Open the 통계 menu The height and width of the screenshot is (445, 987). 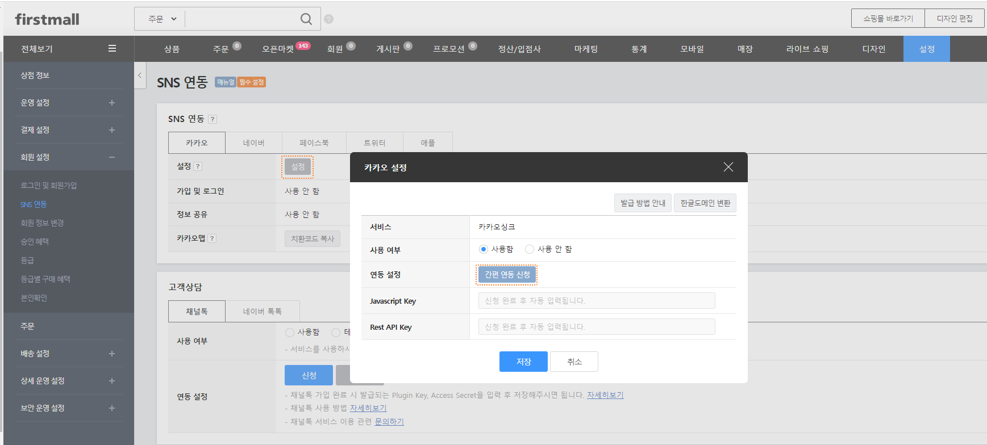coord(639,49)
